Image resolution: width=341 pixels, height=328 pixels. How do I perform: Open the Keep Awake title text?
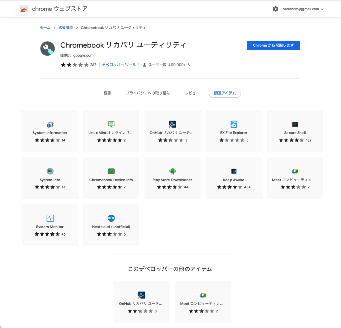pos(234,180)
